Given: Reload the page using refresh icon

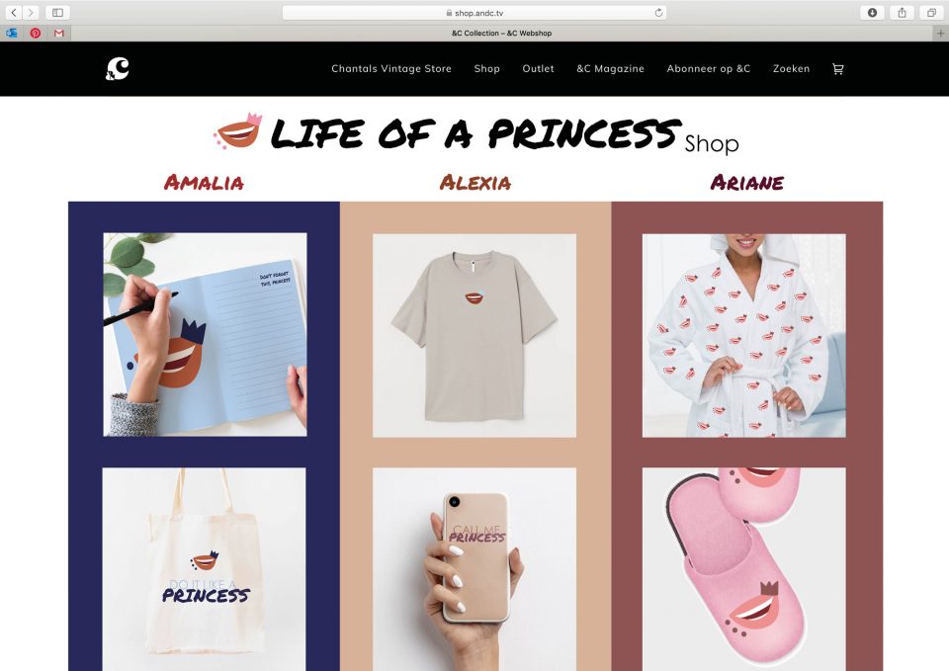Looking at the screenshot, I should (658, 13).
